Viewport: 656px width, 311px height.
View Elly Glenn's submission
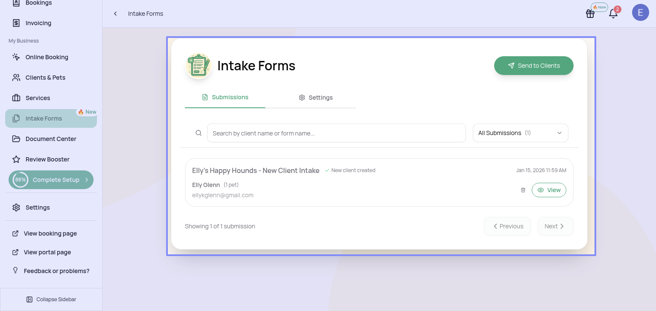[549, 190]
